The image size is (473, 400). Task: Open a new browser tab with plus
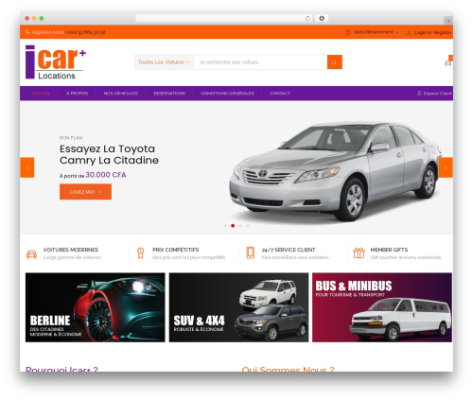[448, 21]
